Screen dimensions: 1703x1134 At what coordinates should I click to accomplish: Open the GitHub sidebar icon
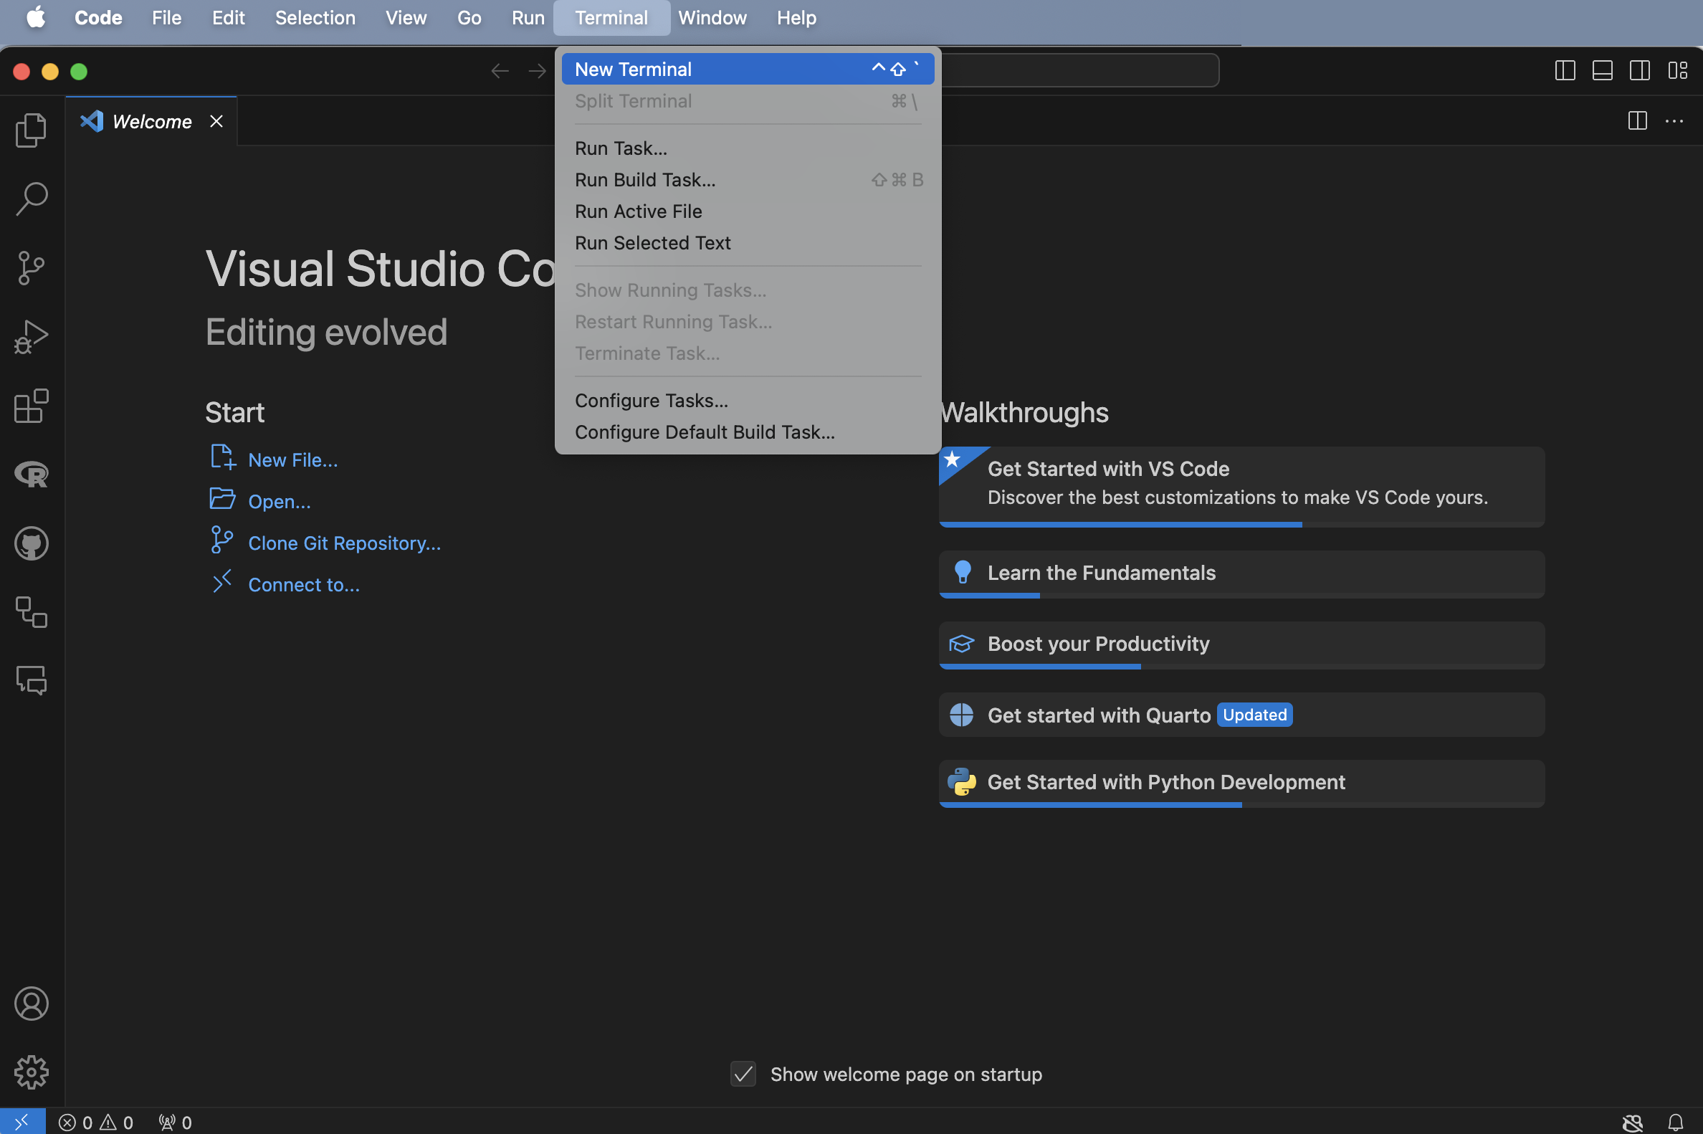coord(31,543)
